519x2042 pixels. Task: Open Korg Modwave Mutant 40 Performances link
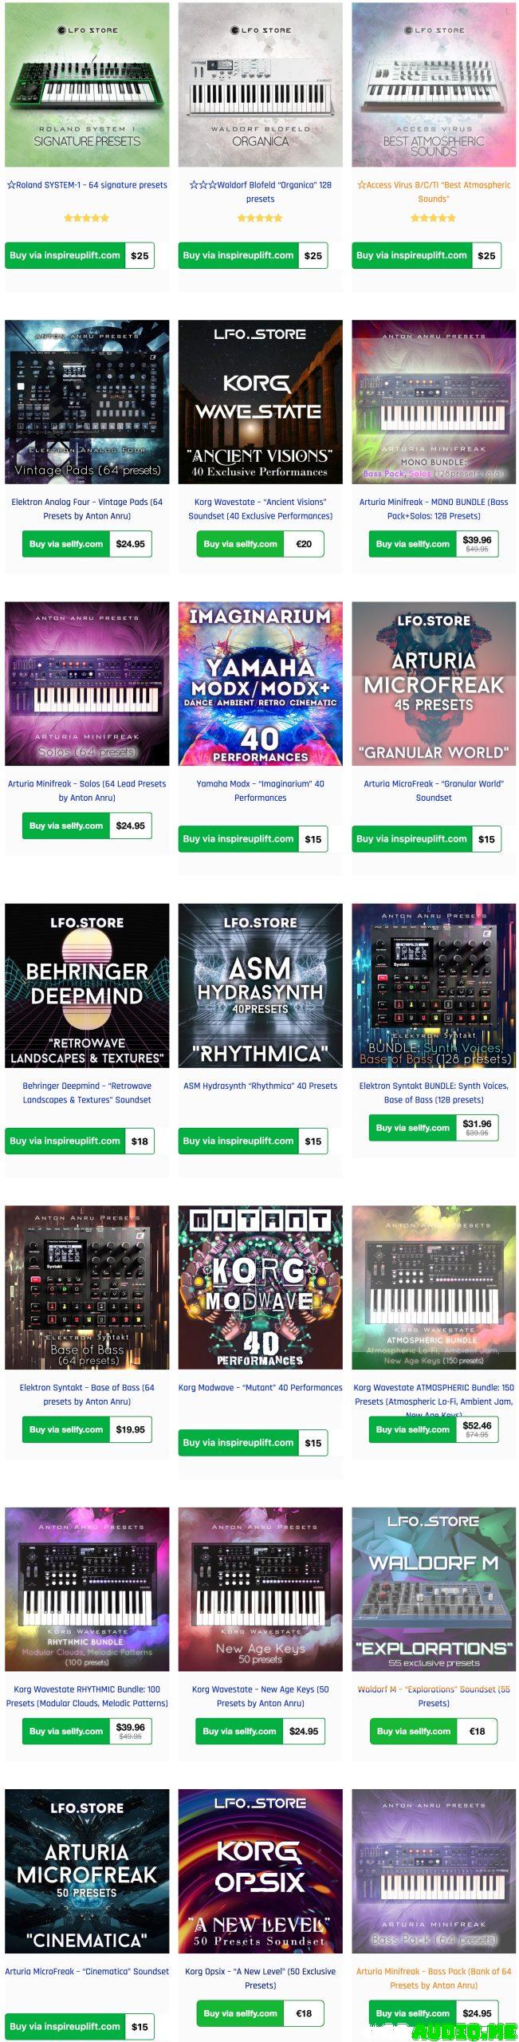[260, 1388]
